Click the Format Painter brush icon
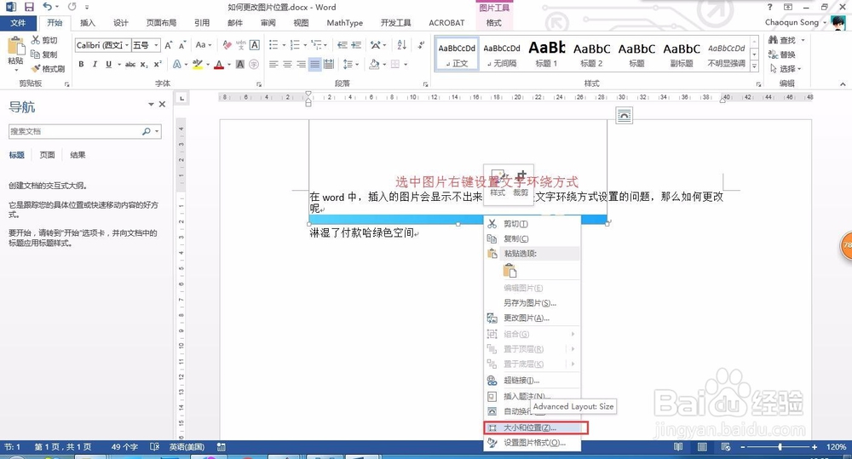 tap(36, 68)
